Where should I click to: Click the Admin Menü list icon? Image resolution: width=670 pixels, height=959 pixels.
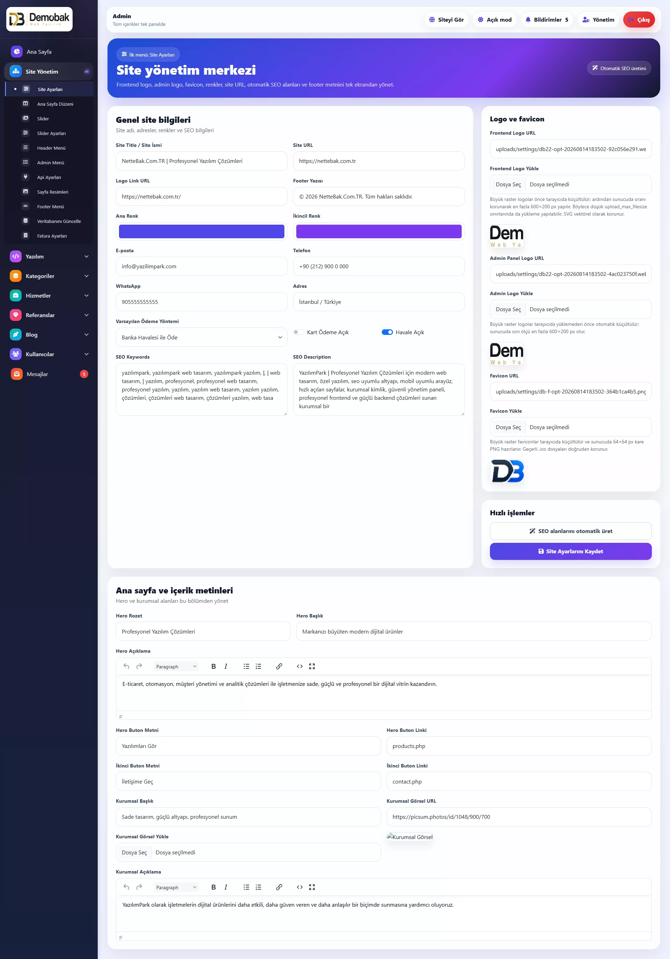click(x=25, y=162)
